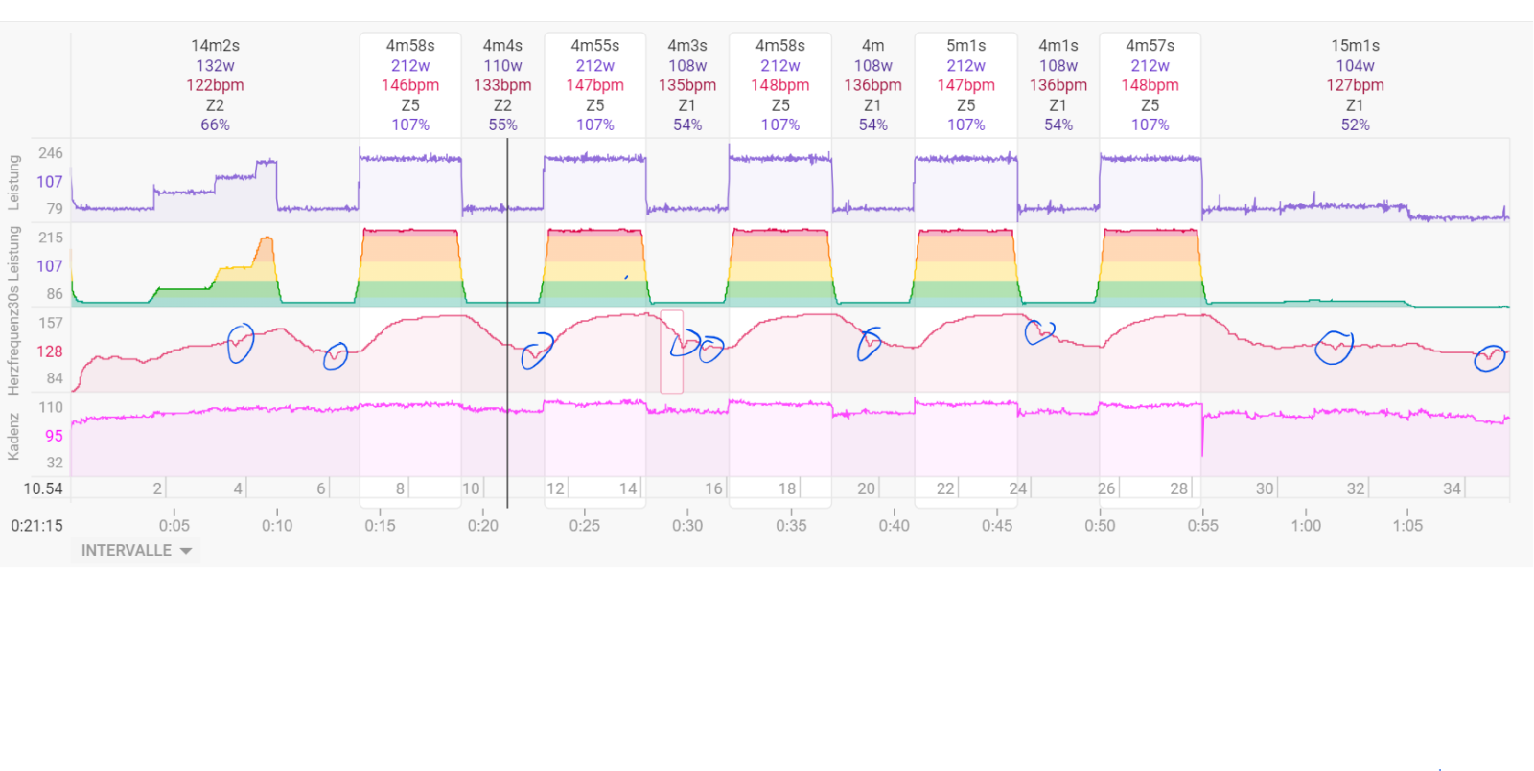This screenshot has width=1534, height=771.
Task: Click lap marker 18 on the lap bar
Action: [787, 488]
